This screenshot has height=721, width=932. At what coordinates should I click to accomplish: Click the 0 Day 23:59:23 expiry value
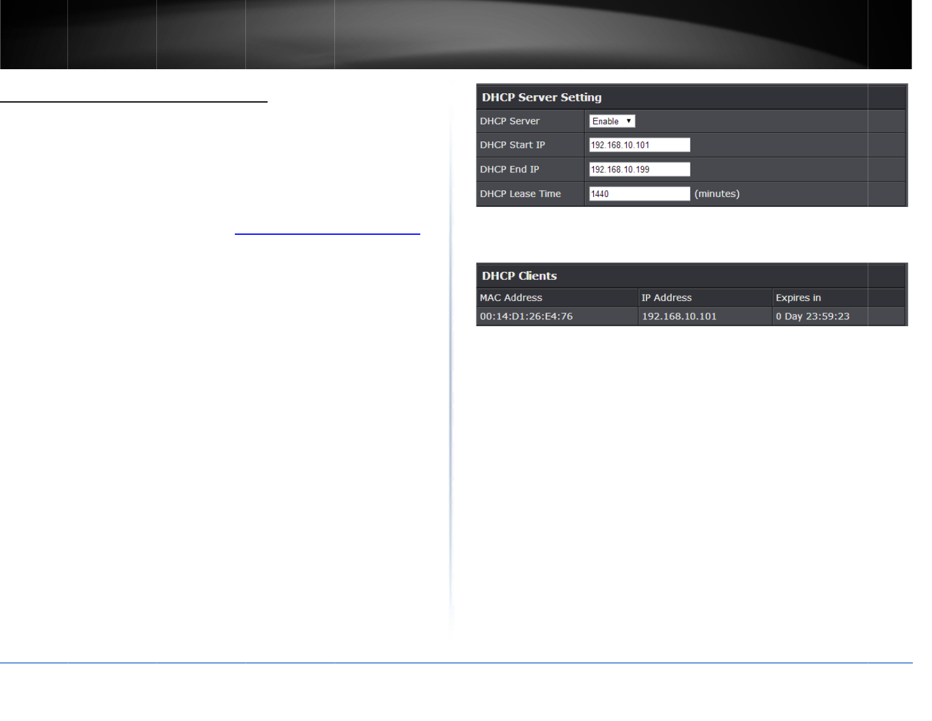pyautogui.click(x=813, y=316)
